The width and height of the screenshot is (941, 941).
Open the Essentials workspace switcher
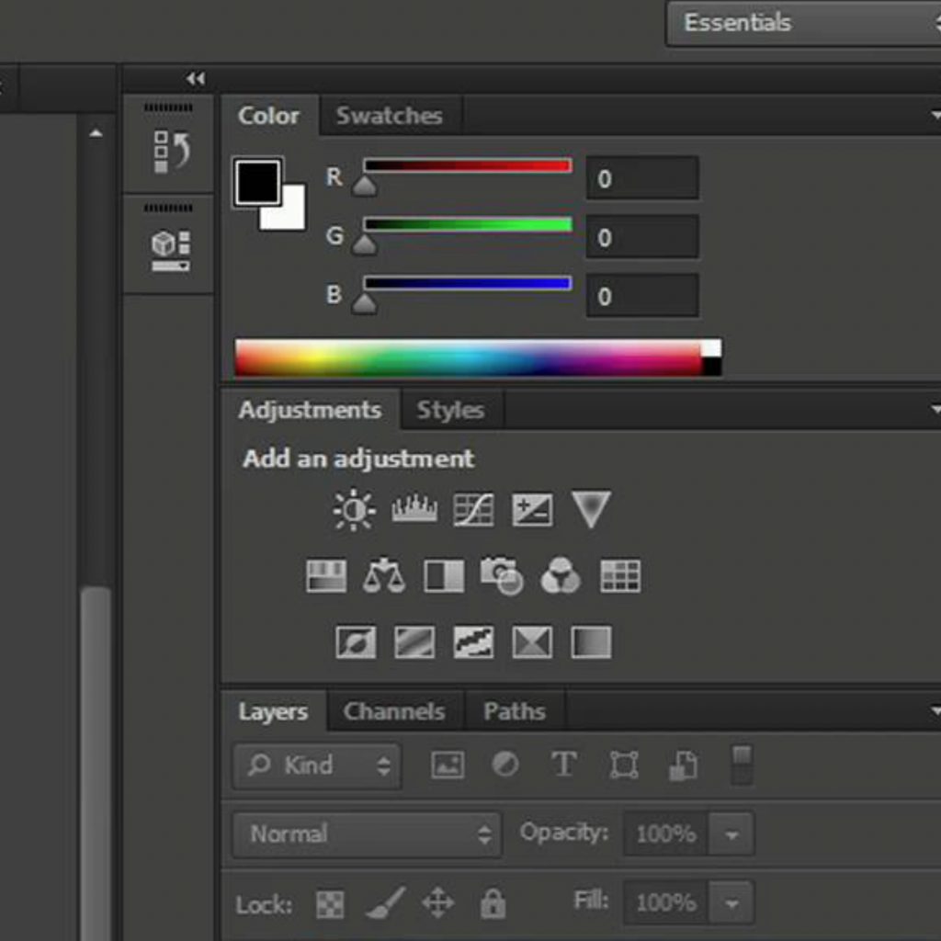[x=801, y=24]
